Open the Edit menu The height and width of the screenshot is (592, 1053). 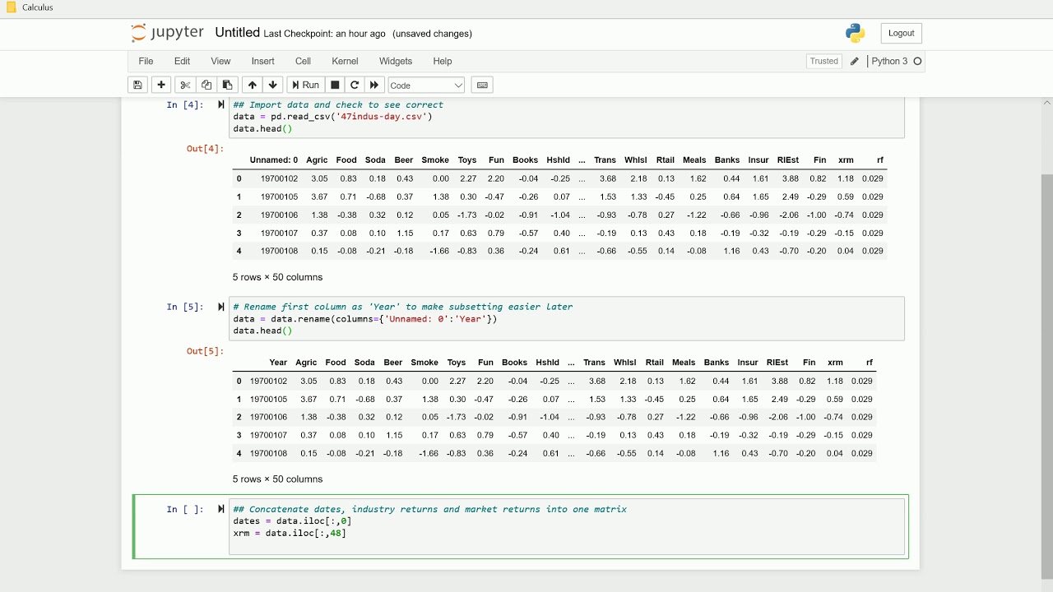point(183,61)
